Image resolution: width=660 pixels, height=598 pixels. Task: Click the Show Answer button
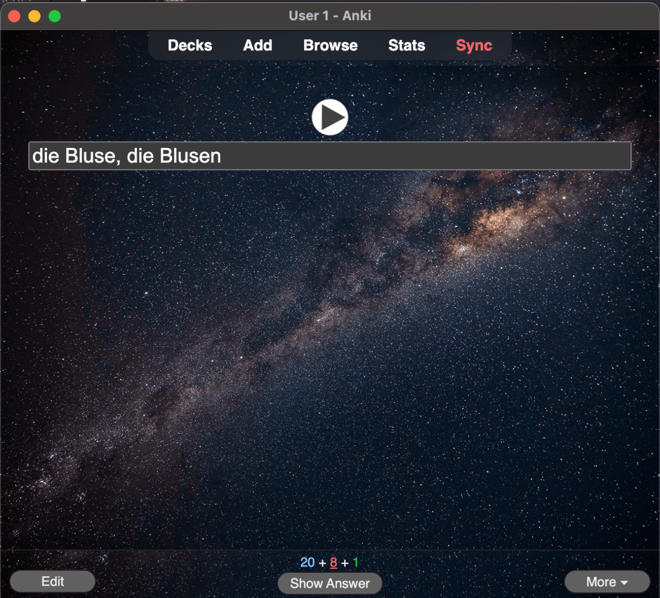[x=329, y=583]
